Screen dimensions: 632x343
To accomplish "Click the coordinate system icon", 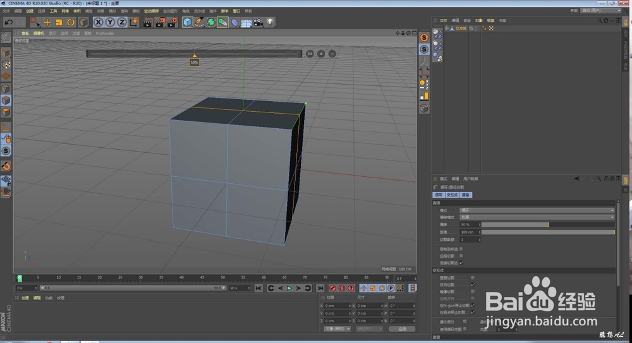I will [x=134, y=22].
